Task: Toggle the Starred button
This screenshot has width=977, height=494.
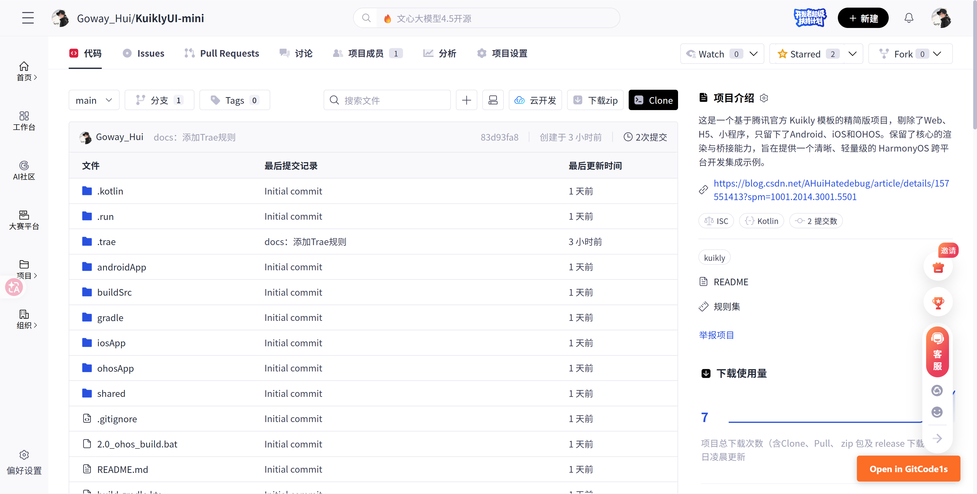Action: coord(804,54)
